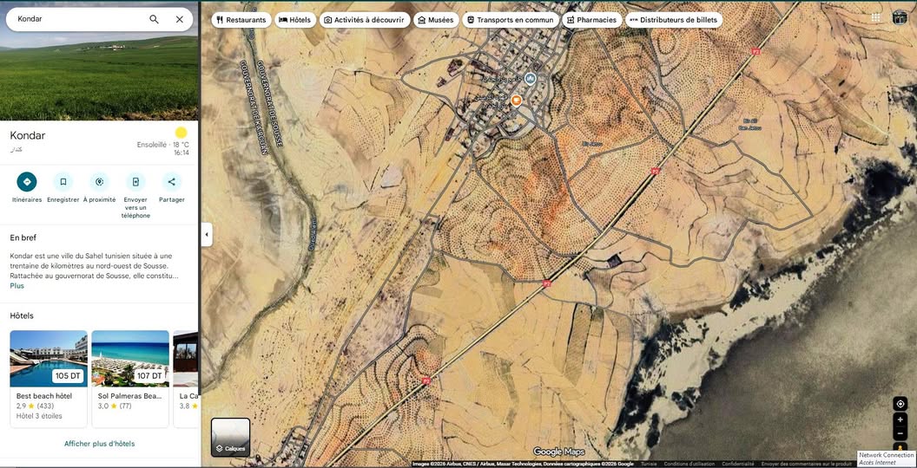Screen dimensions: 917x468
Task: Toggle map type via Calques thumbnail
Action: [x=230, y=437]
